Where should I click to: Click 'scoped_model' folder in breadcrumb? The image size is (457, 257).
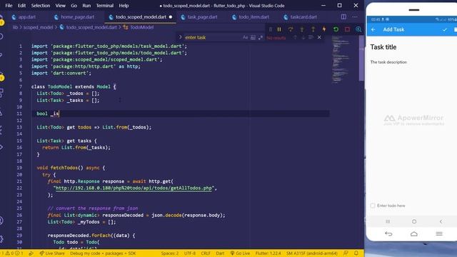(x=38, y=27)
